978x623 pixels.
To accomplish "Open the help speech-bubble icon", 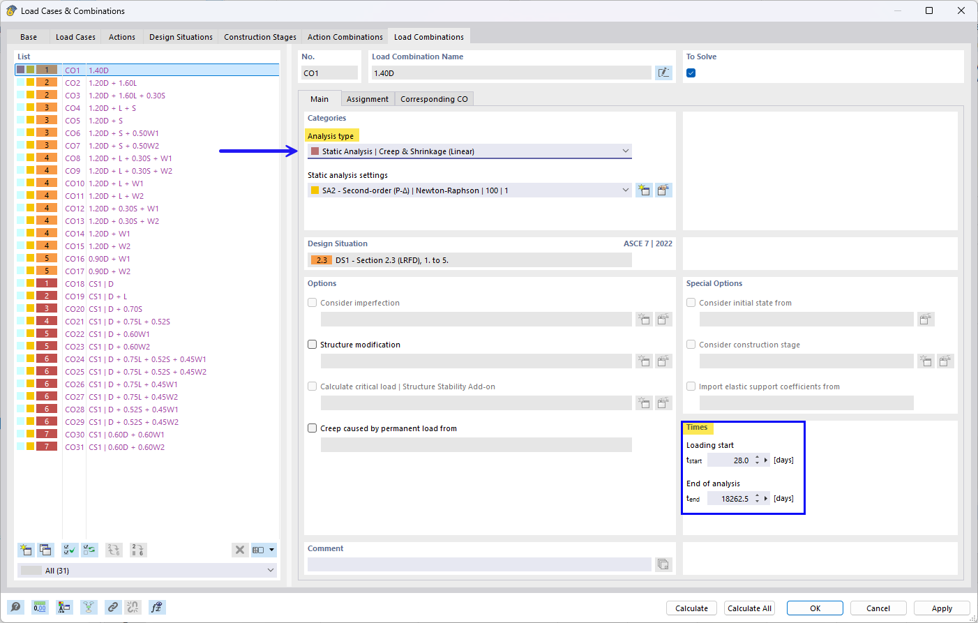I will [x=15, y=608].
